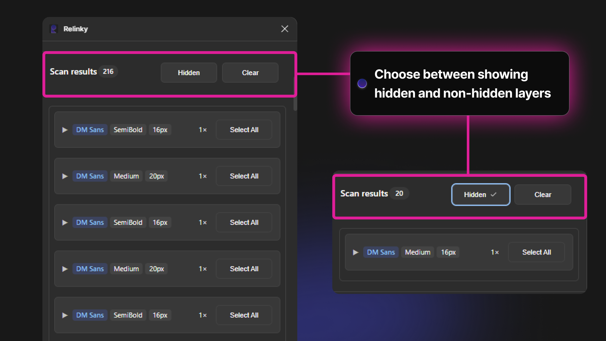Toggle the Hidden filter next to Scan results 216
Viewport: 606px width, 341px height.
click(189, 73)
